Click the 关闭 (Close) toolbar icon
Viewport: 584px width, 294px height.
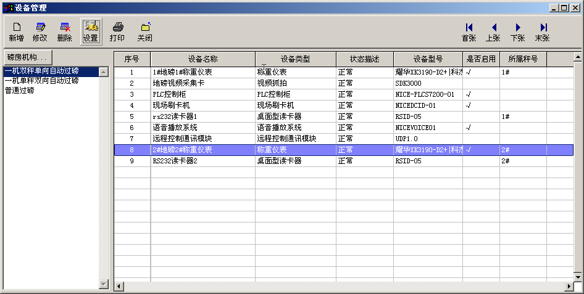[145, 32]
